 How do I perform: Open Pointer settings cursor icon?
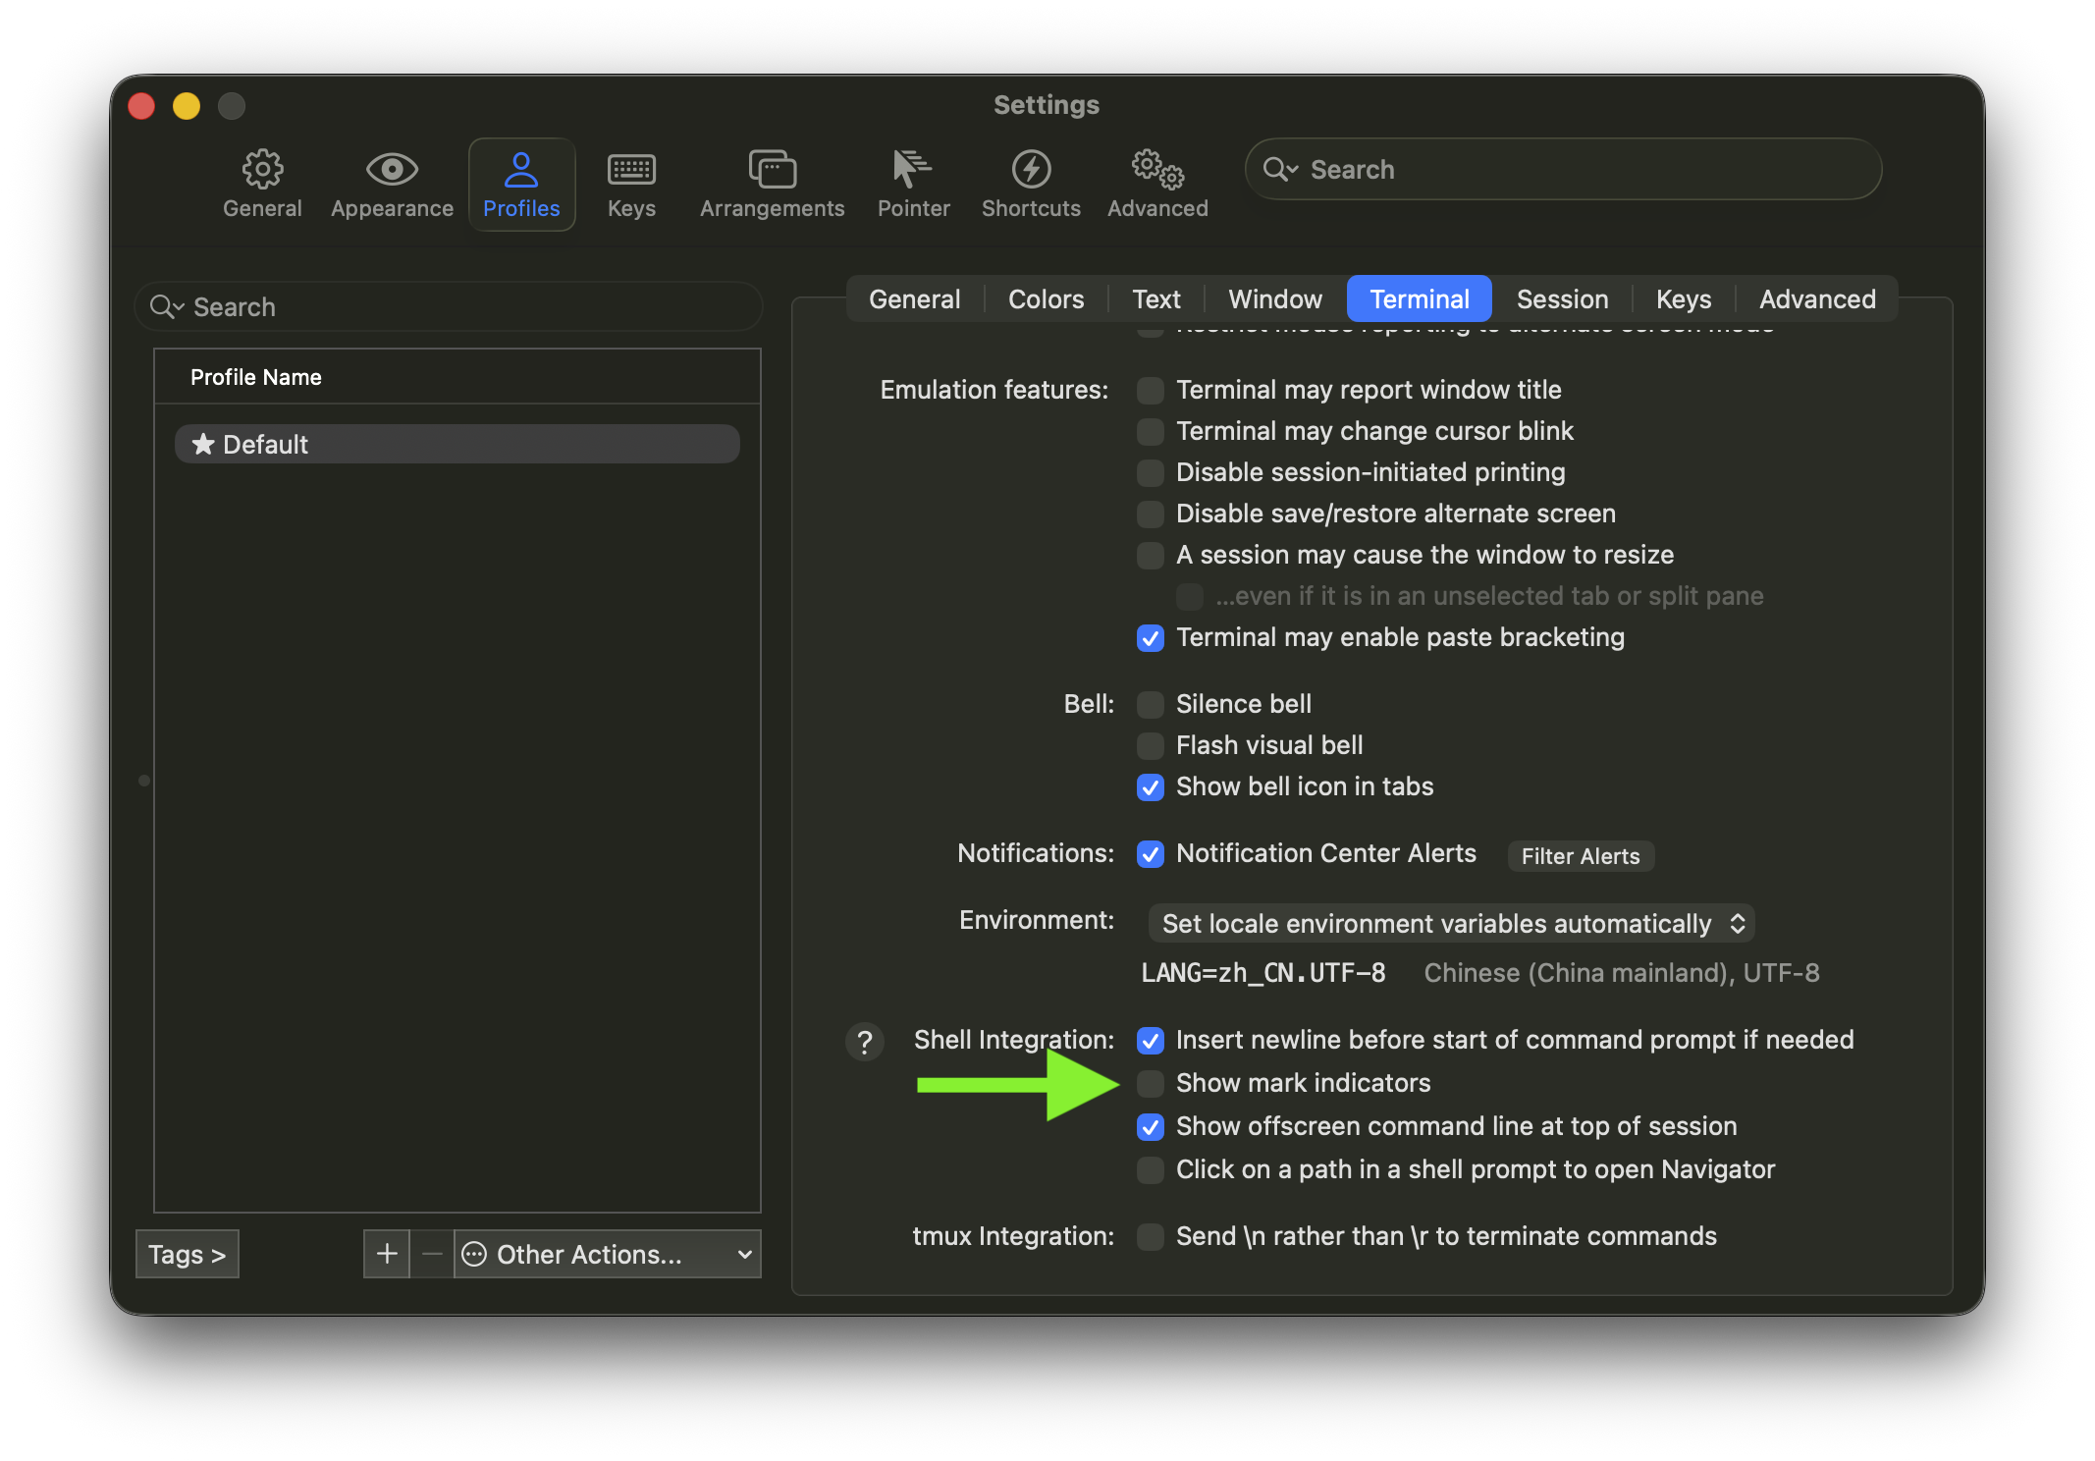[x=913, y=171]
